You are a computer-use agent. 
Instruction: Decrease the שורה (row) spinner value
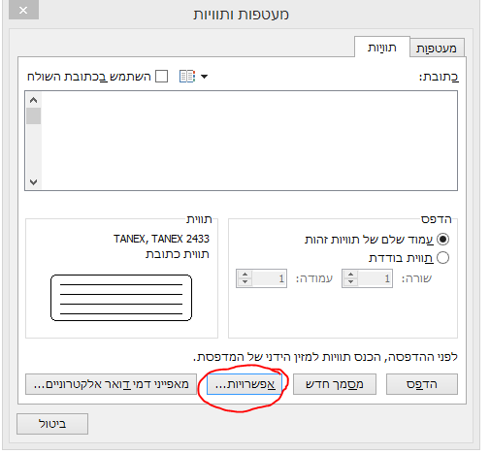[350, 282]
